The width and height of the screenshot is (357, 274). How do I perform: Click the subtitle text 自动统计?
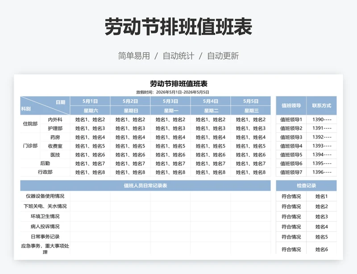point(178,56)
